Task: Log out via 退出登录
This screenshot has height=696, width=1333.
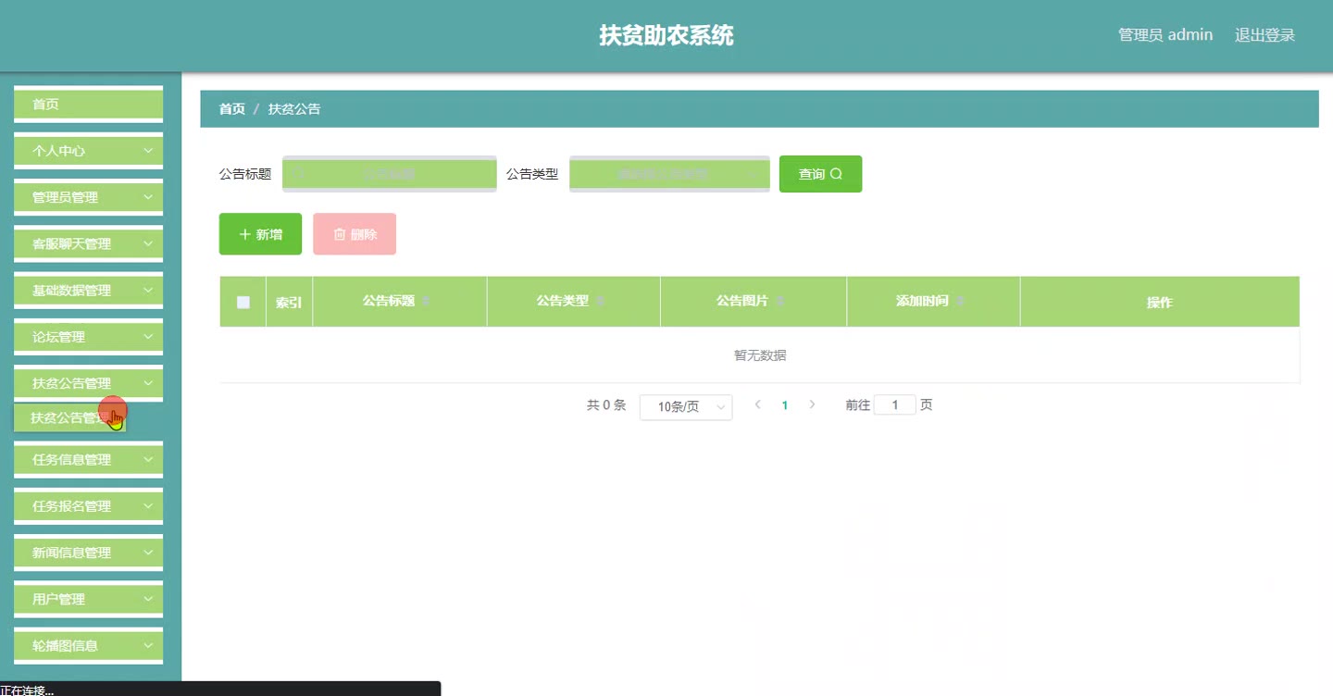Action: [x=1264, y=35]
